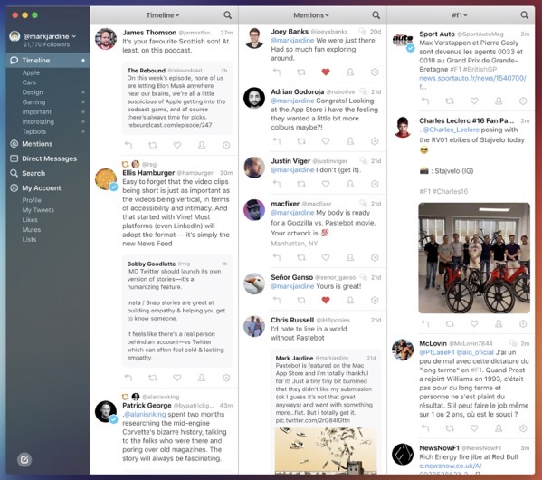Open Mutes under My Account
542x480 pixels.
(x=31, y=229)
